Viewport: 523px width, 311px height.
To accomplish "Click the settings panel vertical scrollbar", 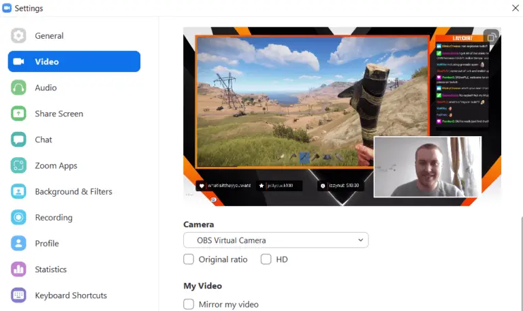I will pos(522,263).
